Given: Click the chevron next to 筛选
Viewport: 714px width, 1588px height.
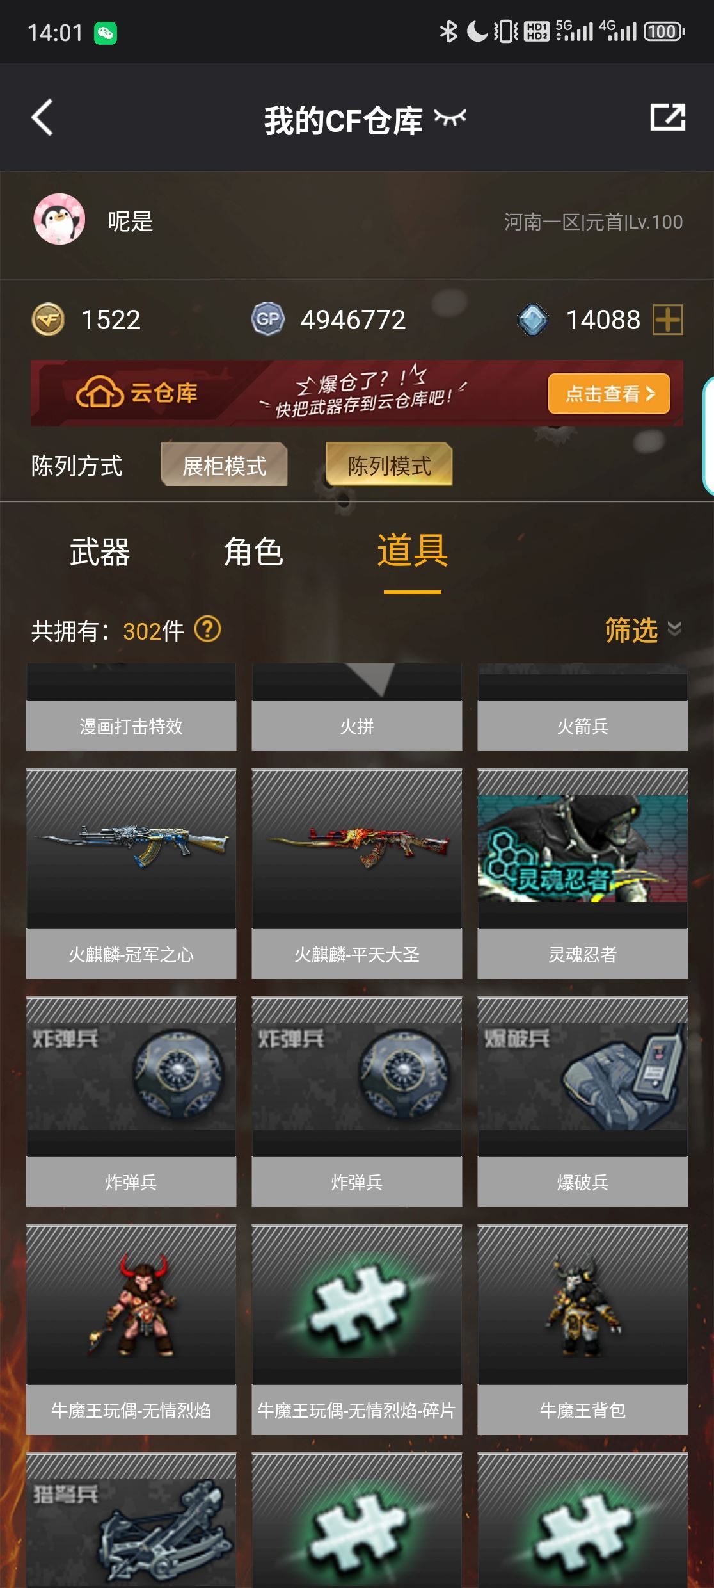Looking at the screenshot, I should coord(674,629).
